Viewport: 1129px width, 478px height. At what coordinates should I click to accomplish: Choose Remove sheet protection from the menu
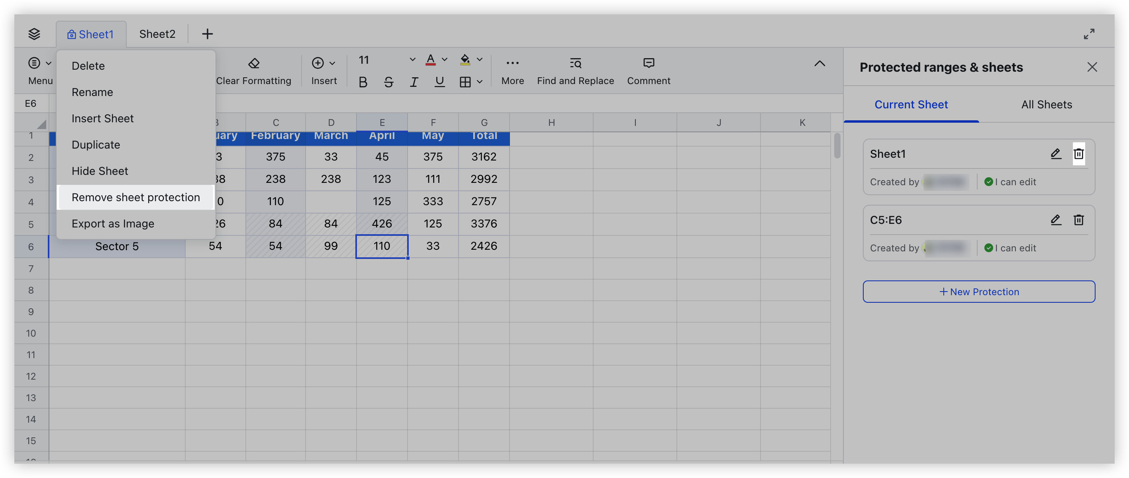click(x=135, y=197)
